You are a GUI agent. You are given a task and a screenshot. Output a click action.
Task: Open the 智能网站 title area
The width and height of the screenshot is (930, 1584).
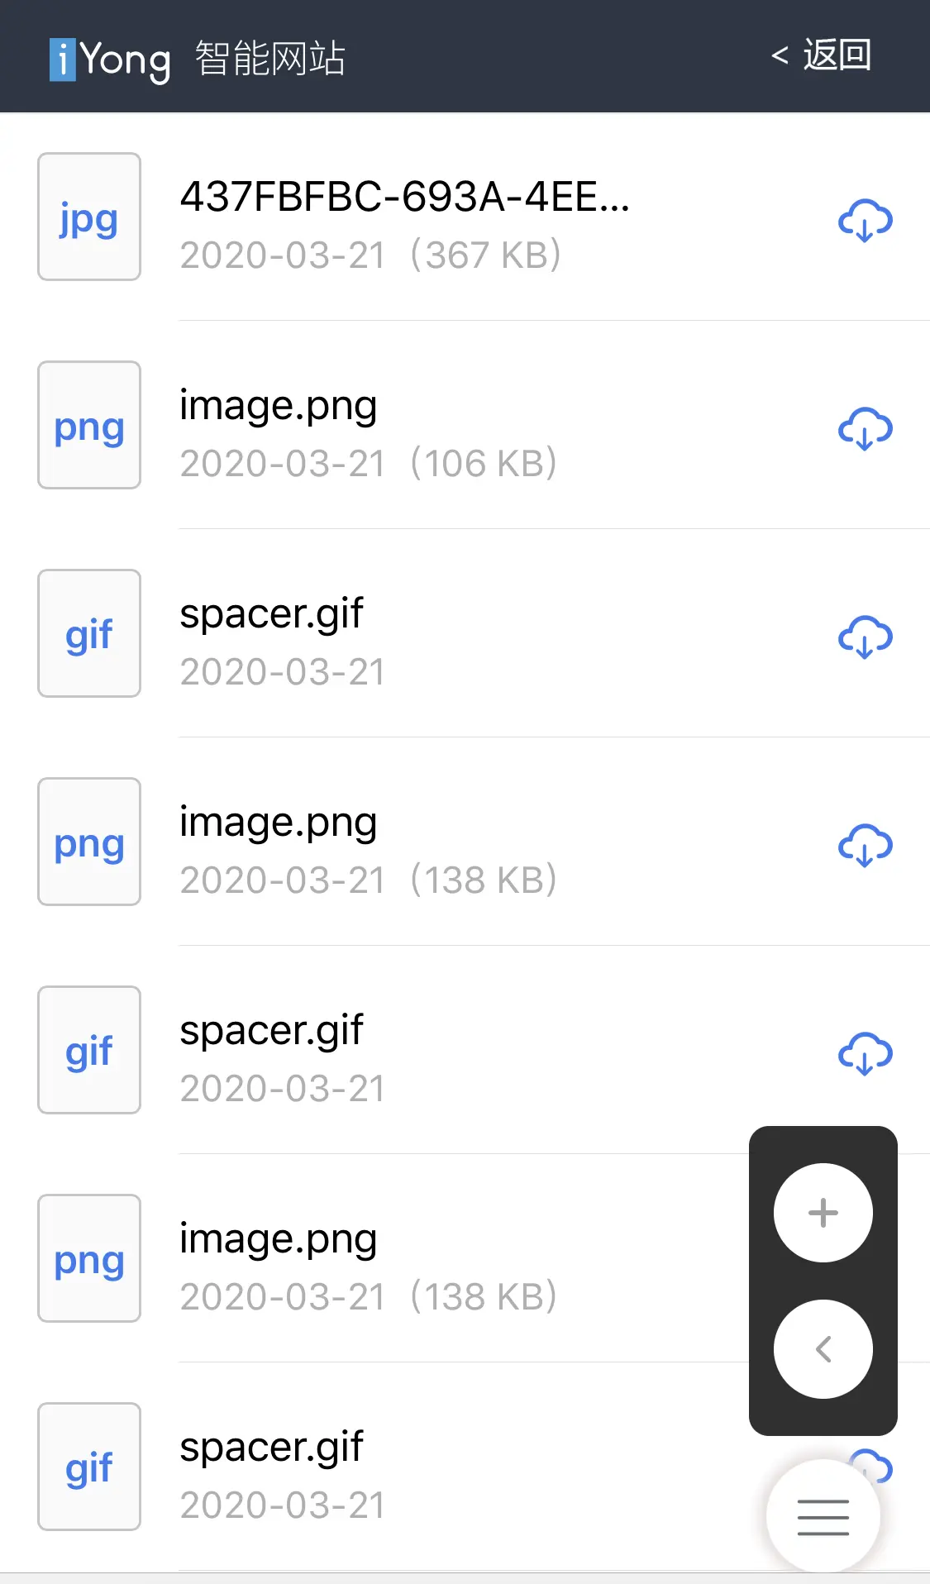tap(270, 56)
